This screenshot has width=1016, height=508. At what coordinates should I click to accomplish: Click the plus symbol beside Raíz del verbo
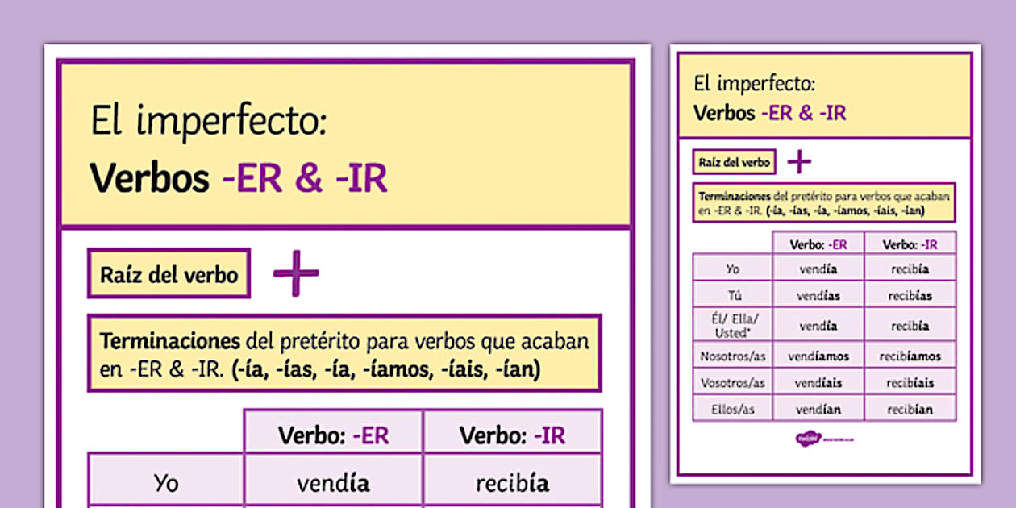(x=297, y=273)
